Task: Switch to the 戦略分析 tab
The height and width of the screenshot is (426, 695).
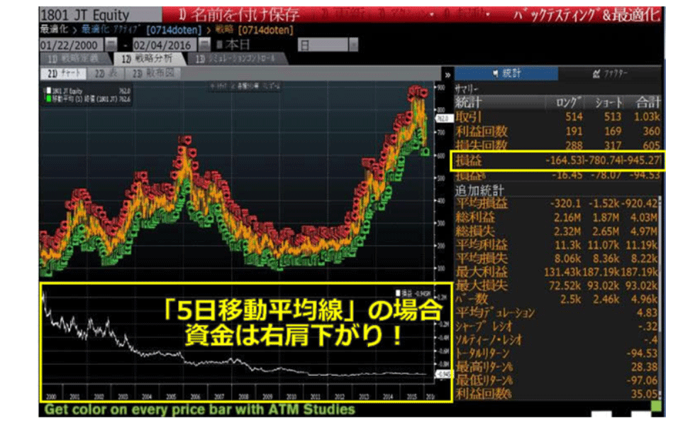Action: (x=145, y=59)
